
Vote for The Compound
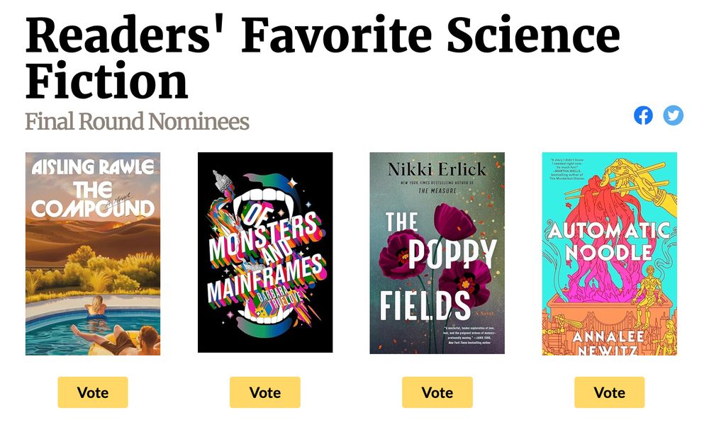[93, 392]
